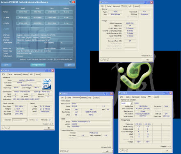Click the BIOS Brand field in the Mainboard window
Viewport: 181px width, 154px height.
point(91,122)
